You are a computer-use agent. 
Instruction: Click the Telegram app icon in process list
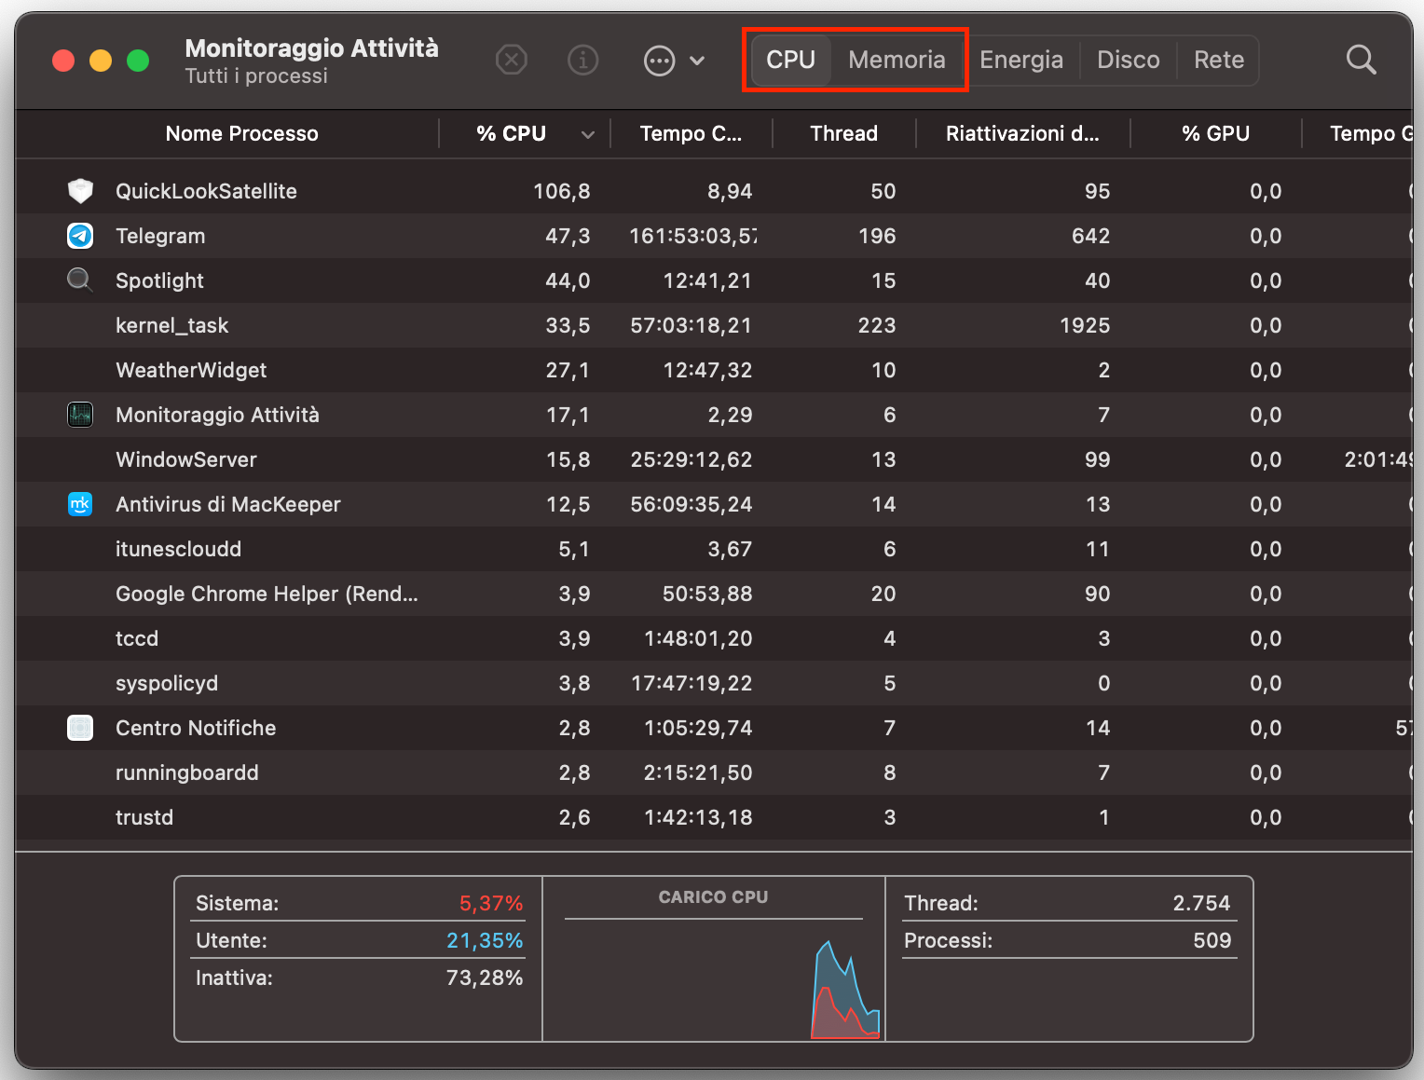pos(80,236)
